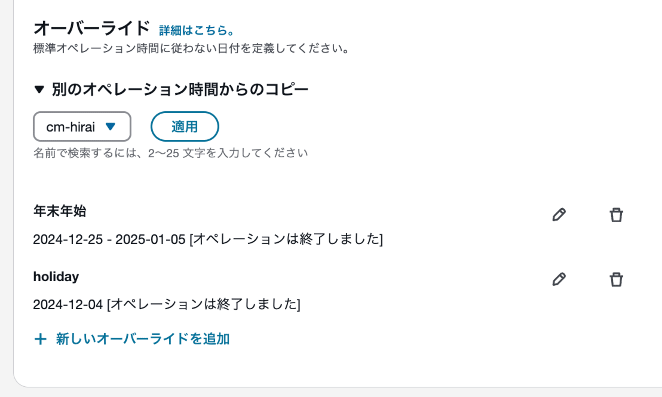The image size is (662, 397).
Task: Click the edit pencil icon for holiday
Action: coord(559,279)
